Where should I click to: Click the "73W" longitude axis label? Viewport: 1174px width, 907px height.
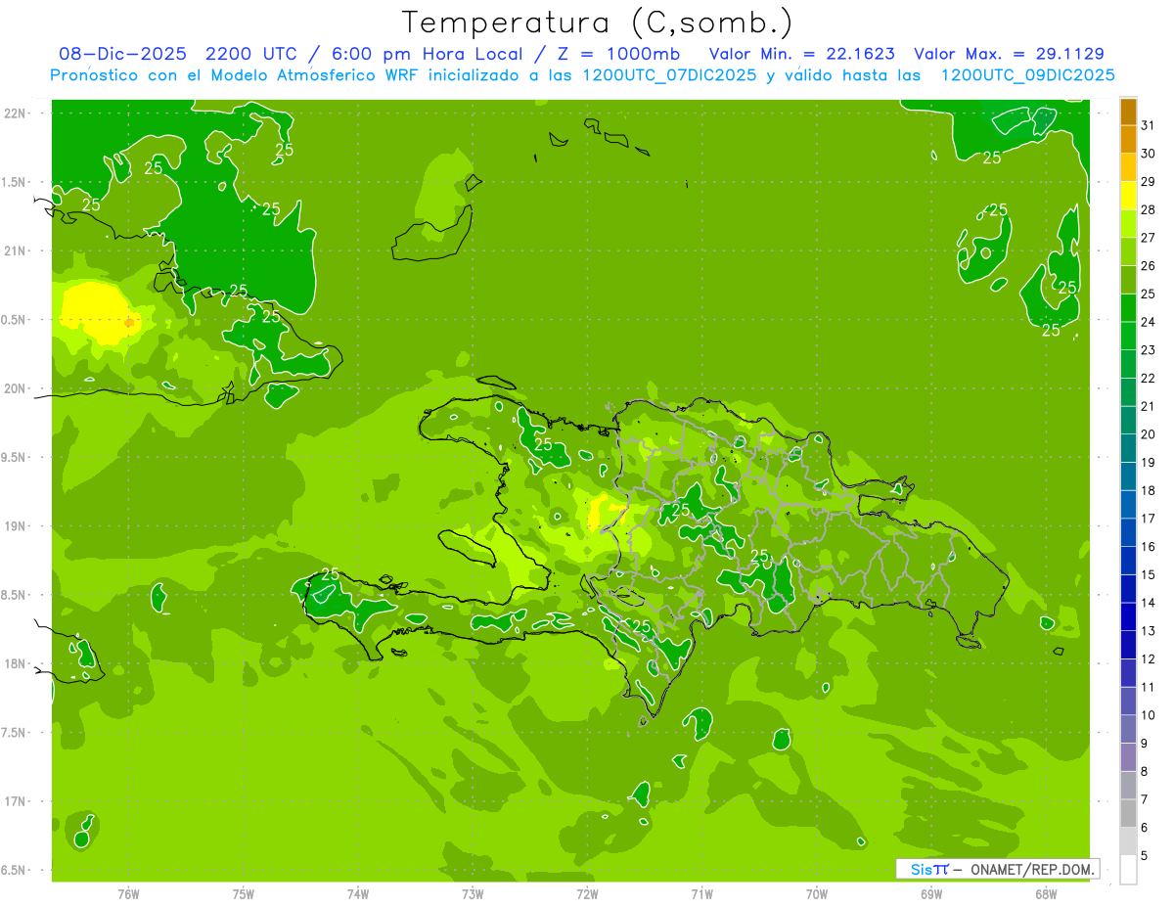[x=473, y=894]
